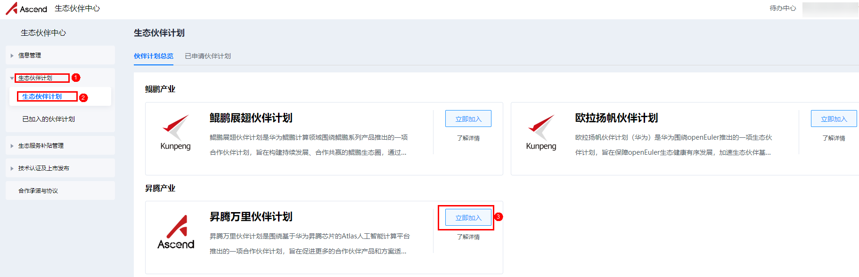Screen dimensions: 859x277
Task: Open 合作承诺与协议 sidebar item
Action: [x=60, y=190]
